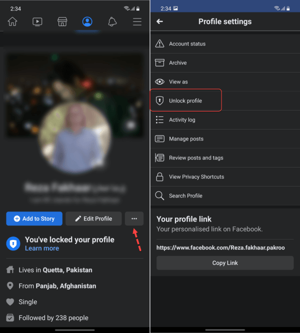The image size is (300, 333).
Task: Tap the Account status warning triangle icon
Action: click(159, 43)
